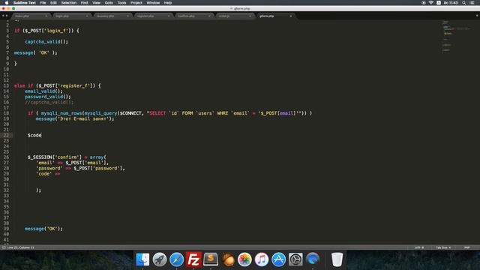Open the Tools menu
480x270 pixels.
coord(121,3)
